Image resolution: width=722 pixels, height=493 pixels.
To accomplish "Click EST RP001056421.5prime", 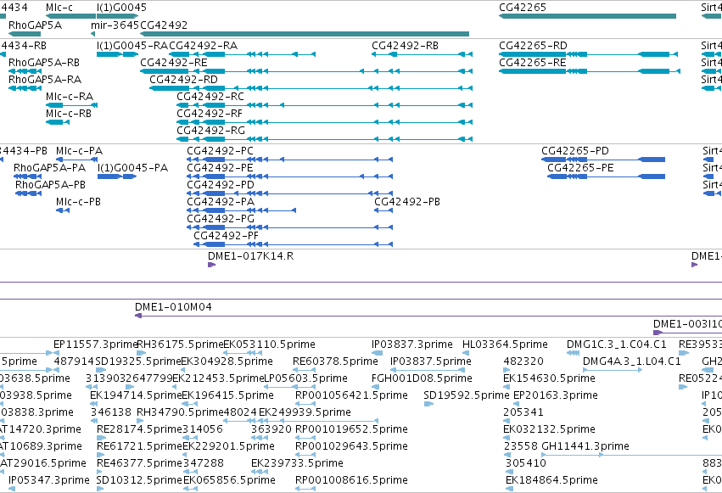I will [351, 395].
